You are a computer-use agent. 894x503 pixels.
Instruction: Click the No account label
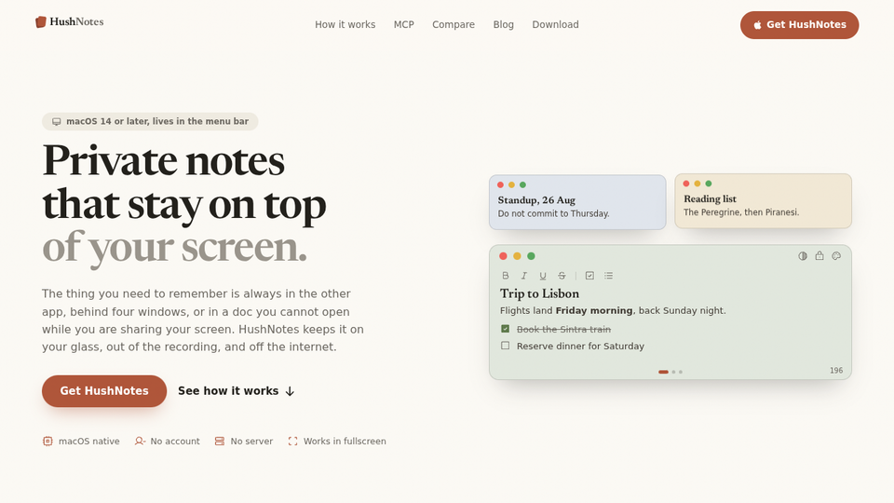tap(175, 442)
